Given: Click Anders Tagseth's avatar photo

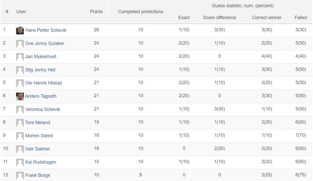Looking at the screenshot, I should click(20, 96).
